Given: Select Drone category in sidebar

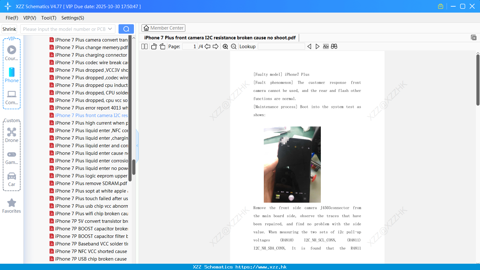Looking at the screenshot, I should pyautogui.click(x=12, y=135).
